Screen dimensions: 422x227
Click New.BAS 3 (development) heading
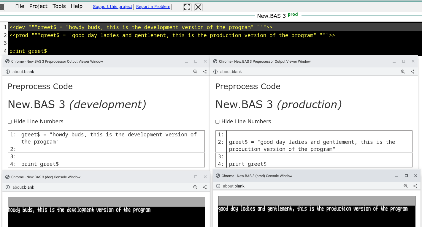77,105
